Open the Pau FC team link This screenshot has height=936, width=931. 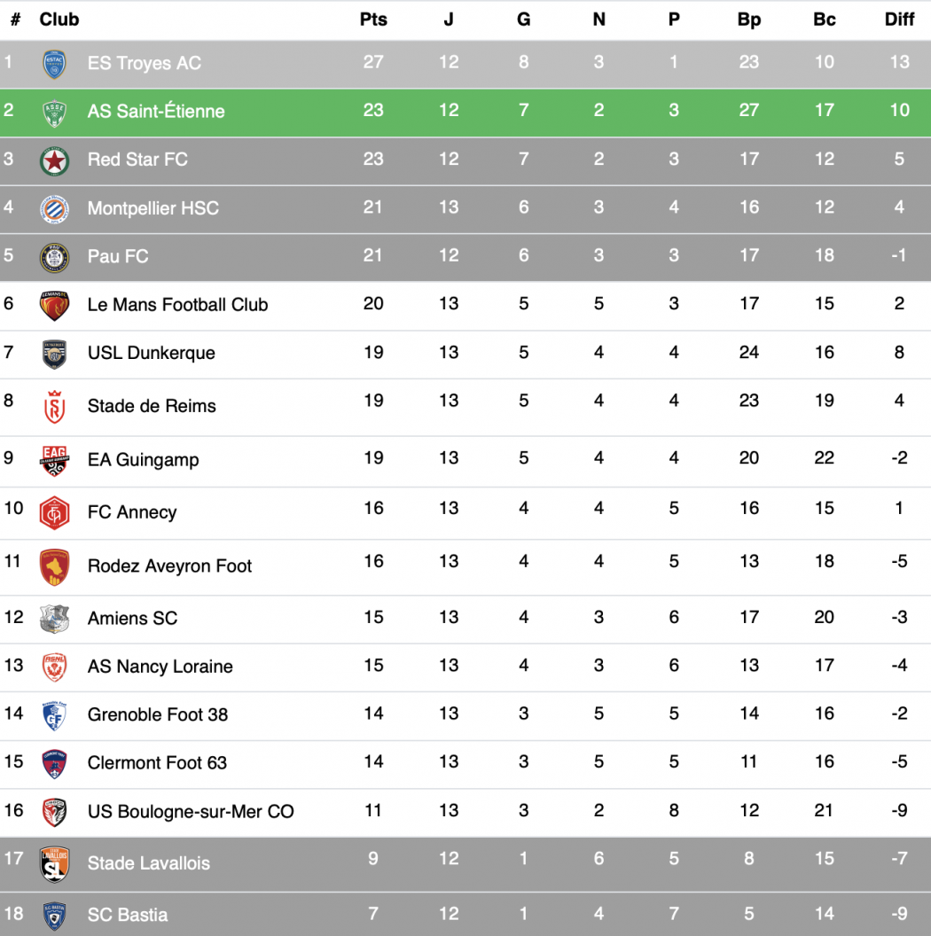click(118, 256)
